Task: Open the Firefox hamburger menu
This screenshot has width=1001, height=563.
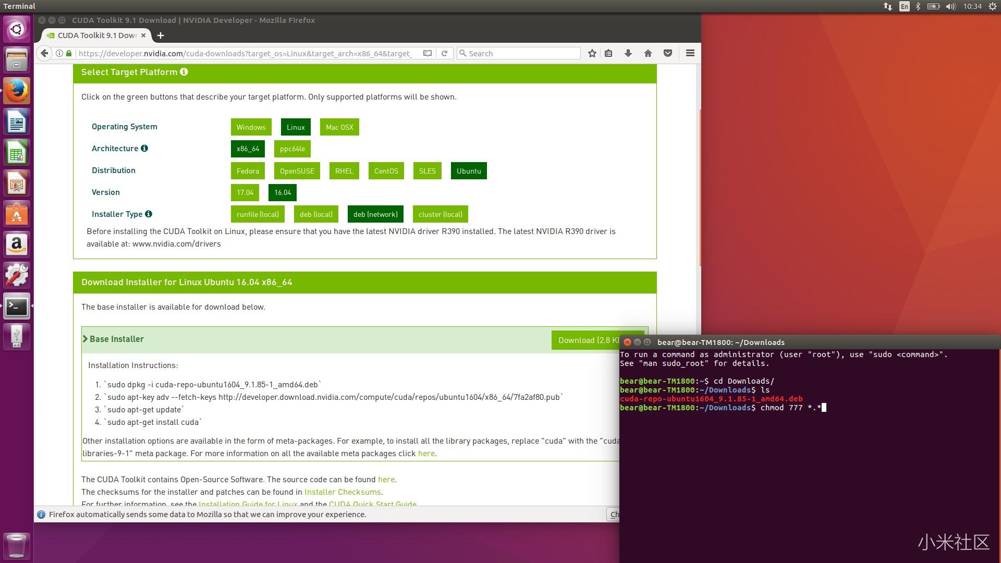Action: coord(690,53)
